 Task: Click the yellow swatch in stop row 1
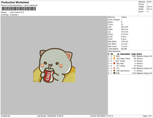114,56
